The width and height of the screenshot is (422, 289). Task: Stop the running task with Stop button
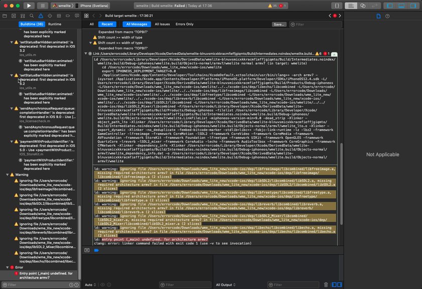[43, 6]
